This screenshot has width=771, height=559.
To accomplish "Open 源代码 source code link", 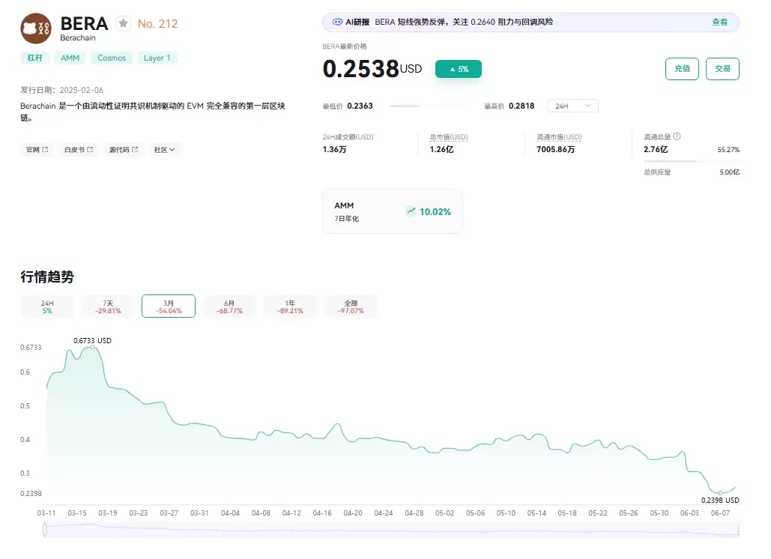I will [124, 149].
